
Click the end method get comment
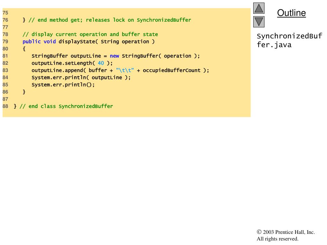(x=110, y=20)
